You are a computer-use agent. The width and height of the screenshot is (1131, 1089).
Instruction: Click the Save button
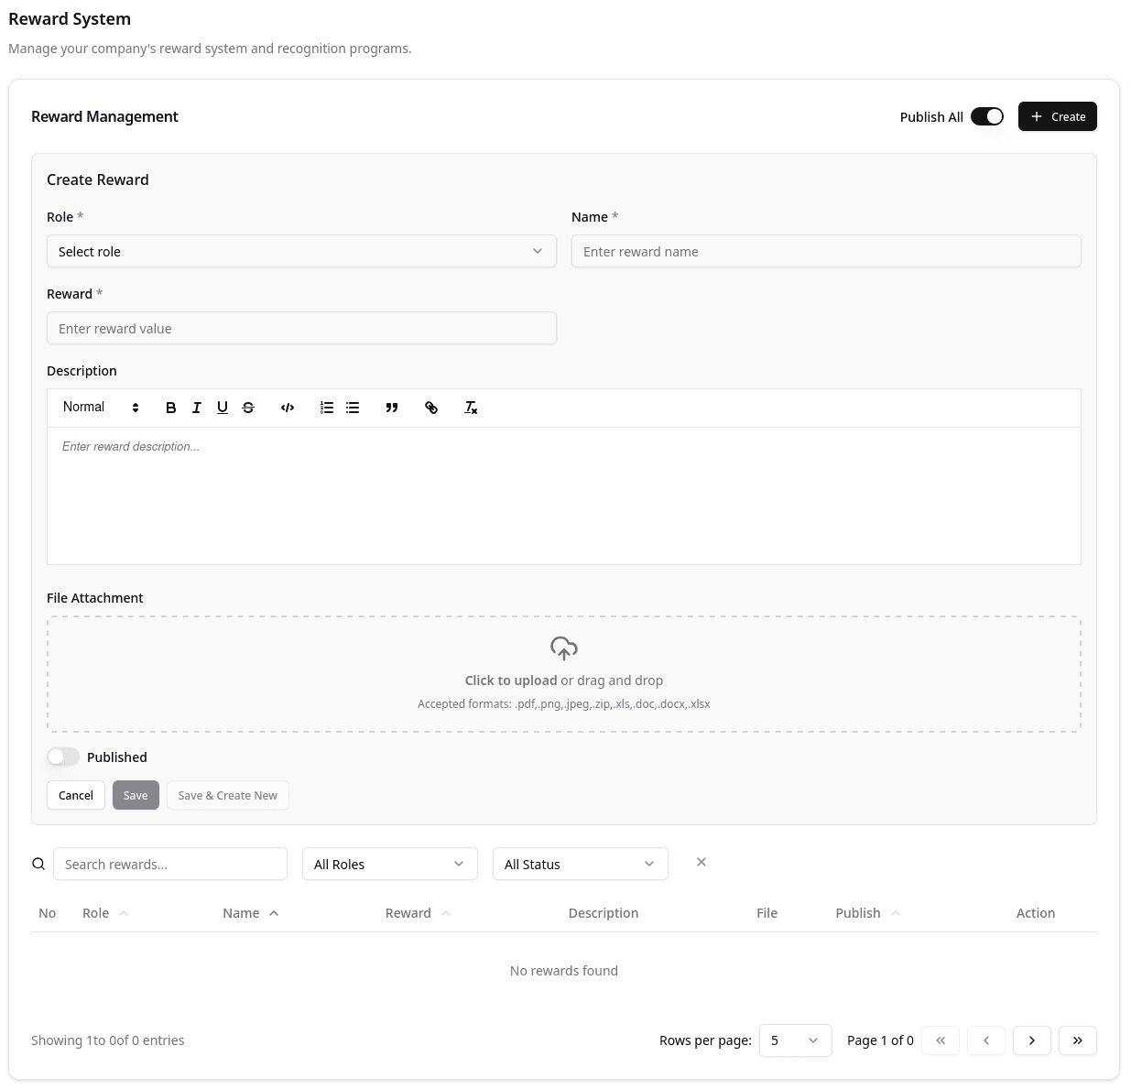136,795
